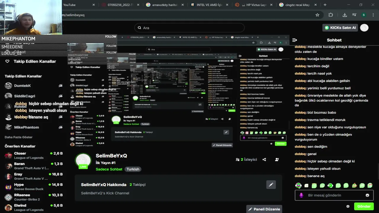Click SelimBeYxQ's LIVE profile avatar
The height and width of the screenshot is (213, 379).
click(x=83, y=161)
